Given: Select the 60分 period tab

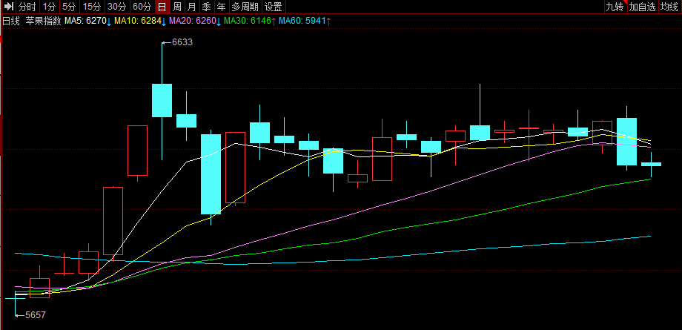Looking at the screenshot, I should click(x=142, y=7).
